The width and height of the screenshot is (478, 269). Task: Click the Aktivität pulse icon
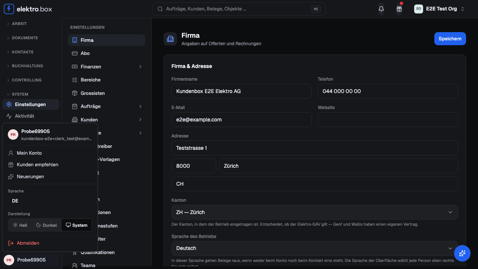pyautogui.click(x=9, y=116)
